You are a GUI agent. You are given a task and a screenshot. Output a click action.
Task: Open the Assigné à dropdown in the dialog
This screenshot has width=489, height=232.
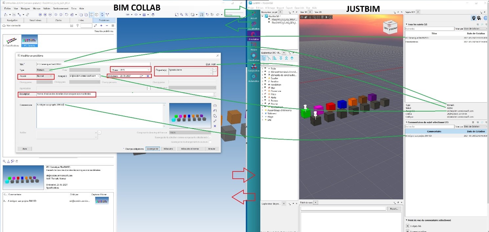84,76
